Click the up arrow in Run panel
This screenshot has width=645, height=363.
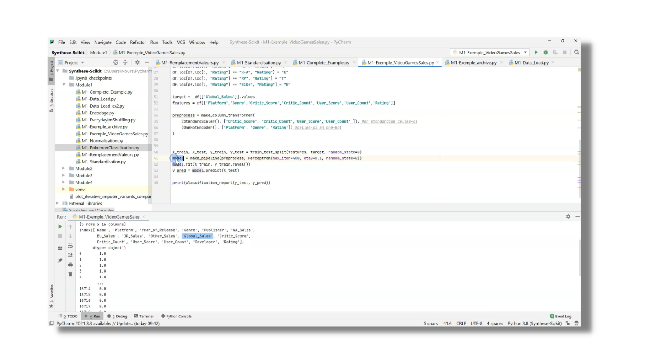click(70, 226)
